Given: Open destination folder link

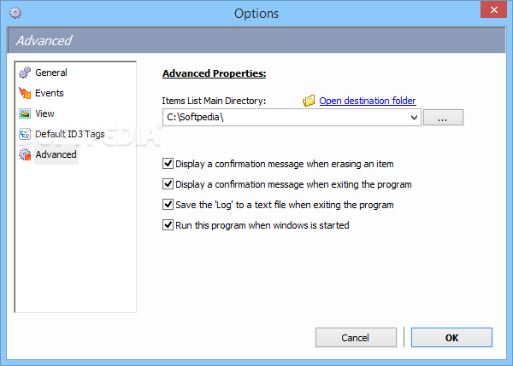Looking at the screenshot, I should coord(368,101).
